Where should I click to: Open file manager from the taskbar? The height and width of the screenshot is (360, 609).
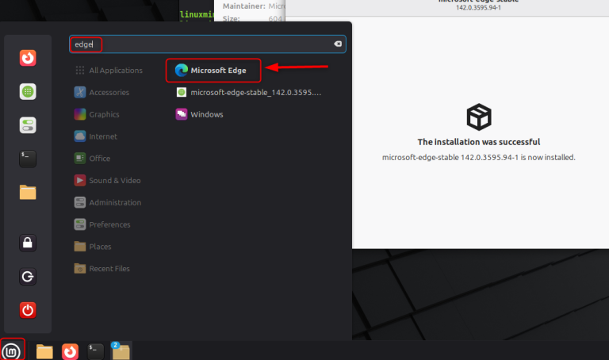[x=44, y=351]
